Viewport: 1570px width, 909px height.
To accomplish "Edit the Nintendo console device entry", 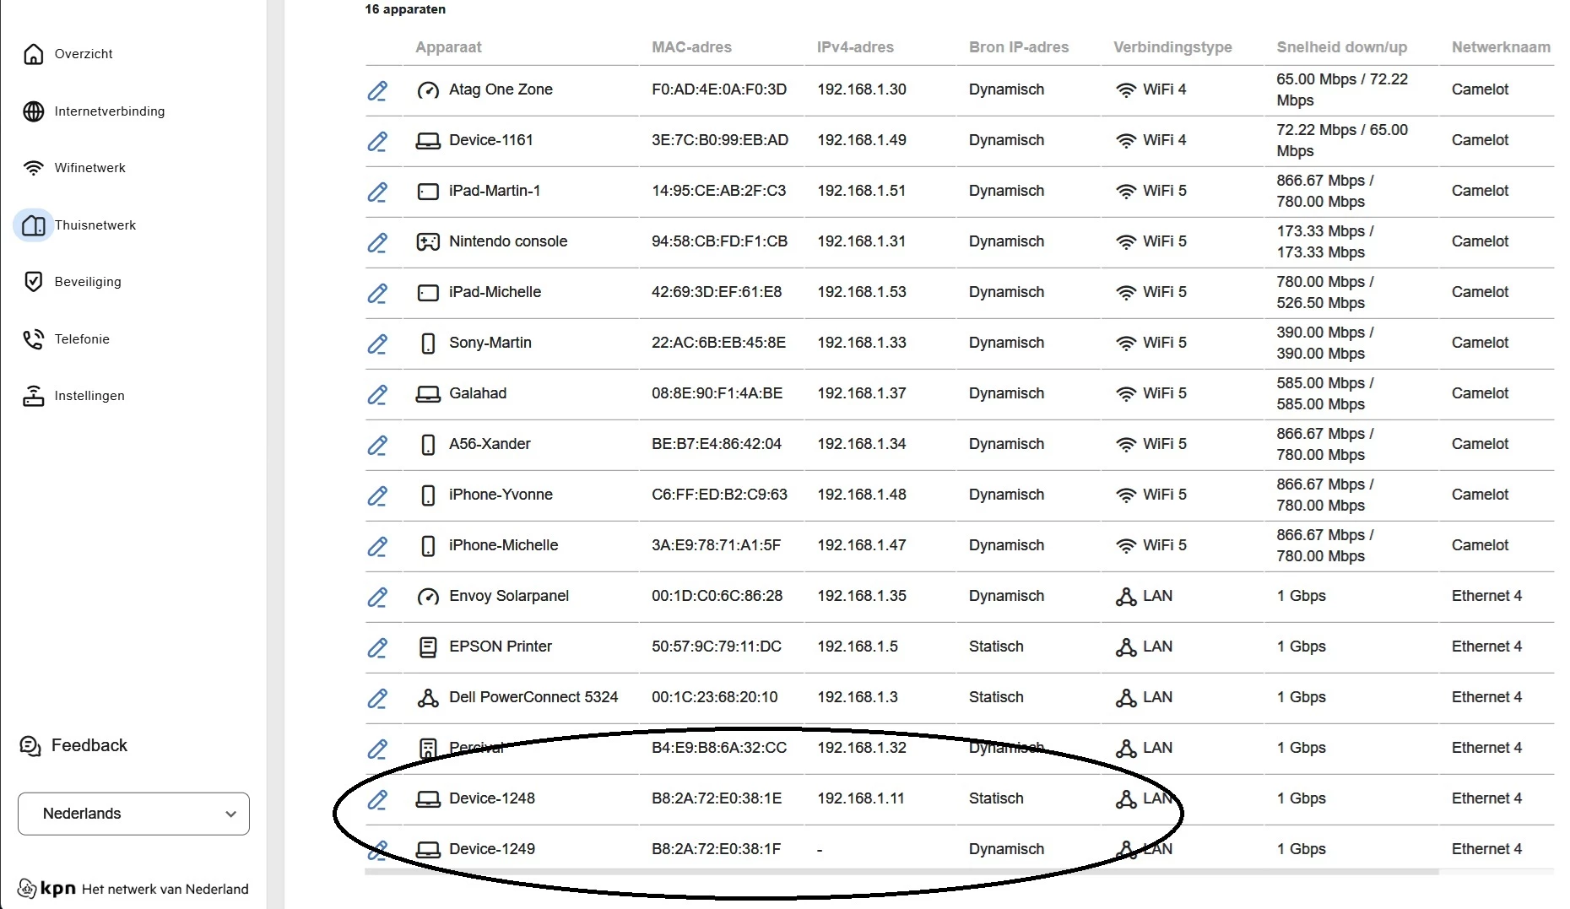I will point(377,242).
